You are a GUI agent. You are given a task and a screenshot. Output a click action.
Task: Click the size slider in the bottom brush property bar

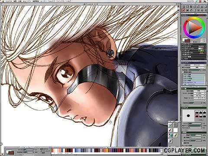coord(28,150)
